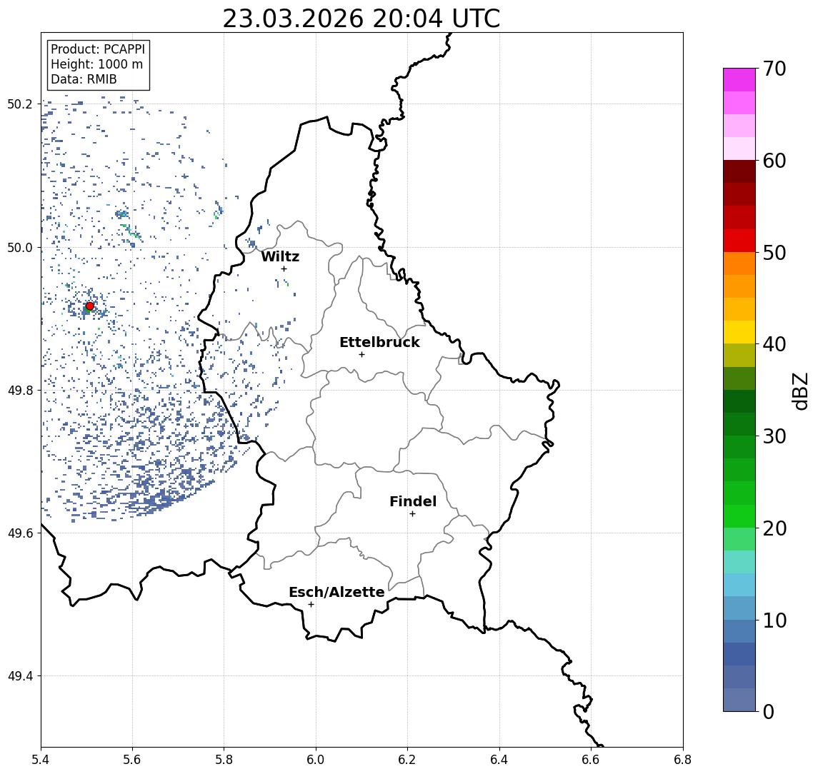Screen dimensions: 818x774
Task: Click the 30 label on the colorbar
Action: 774,436
